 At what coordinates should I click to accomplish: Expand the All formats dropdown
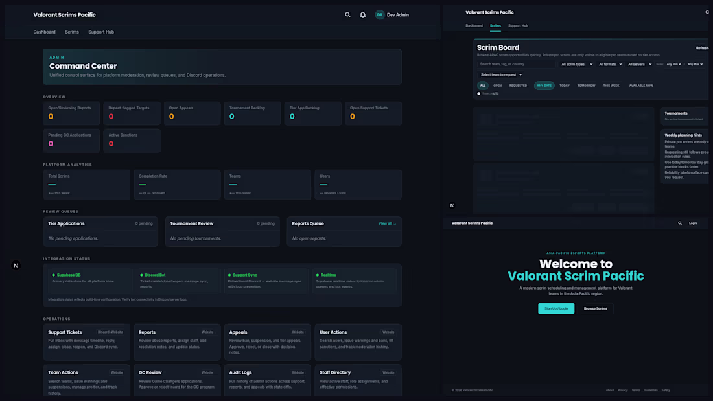pos(610,63)
